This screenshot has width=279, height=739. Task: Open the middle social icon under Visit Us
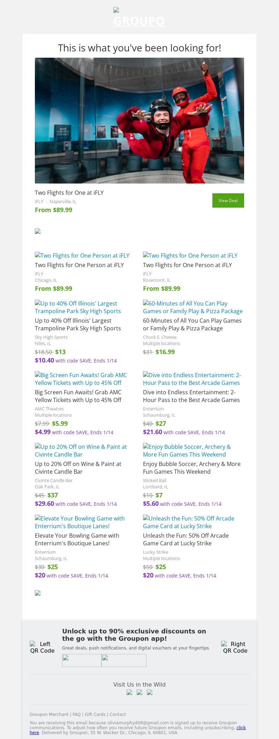(x=139, y=692)
